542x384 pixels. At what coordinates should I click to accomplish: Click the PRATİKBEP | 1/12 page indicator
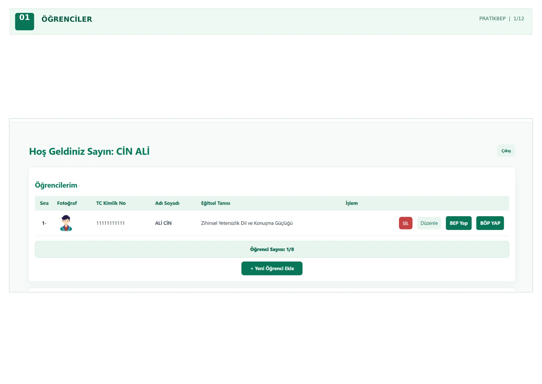coord(502,18)
